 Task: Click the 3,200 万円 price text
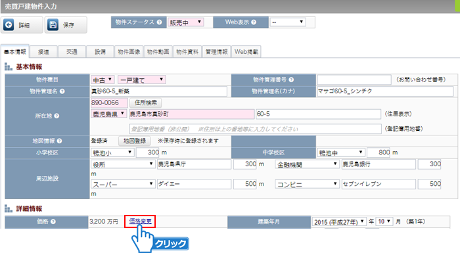pos(104,221)
